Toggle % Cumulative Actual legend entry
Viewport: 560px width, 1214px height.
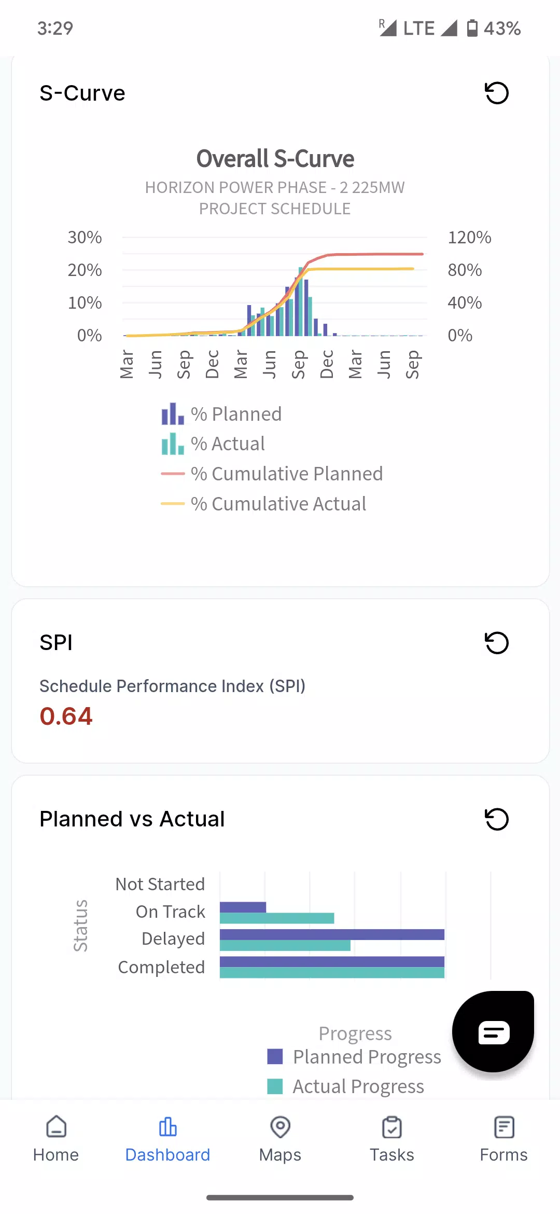point(263,504)
